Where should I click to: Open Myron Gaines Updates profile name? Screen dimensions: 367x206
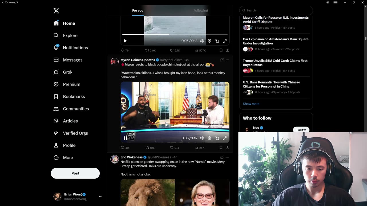tap(138, 60)
